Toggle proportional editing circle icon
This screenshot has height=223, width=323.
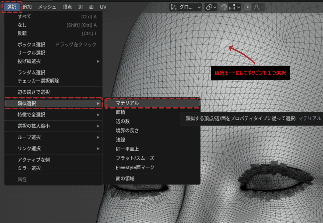coord(248,7)
